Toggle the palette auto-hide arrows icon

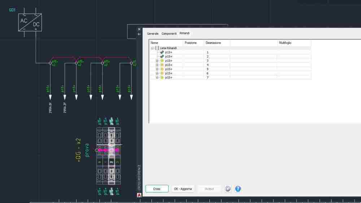coord(139,34)
